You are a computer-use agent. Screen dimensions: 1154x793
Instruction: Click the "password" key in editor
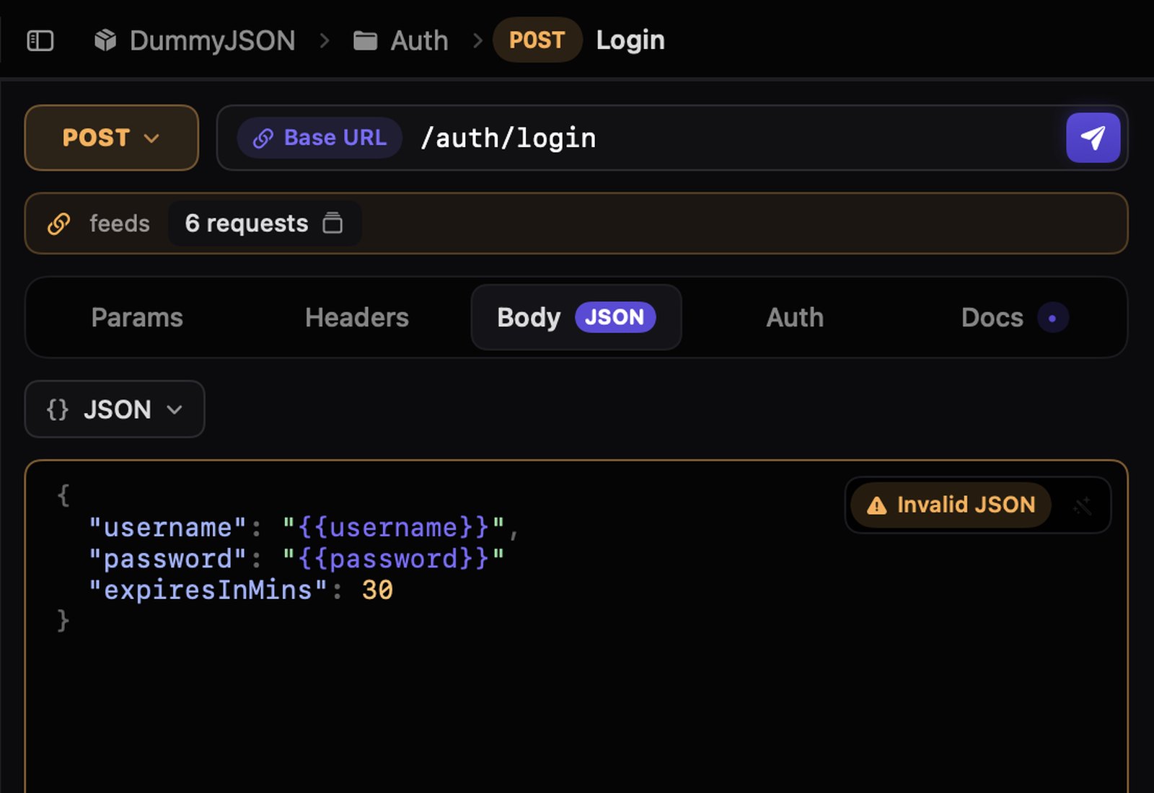[x=168, y=559]
